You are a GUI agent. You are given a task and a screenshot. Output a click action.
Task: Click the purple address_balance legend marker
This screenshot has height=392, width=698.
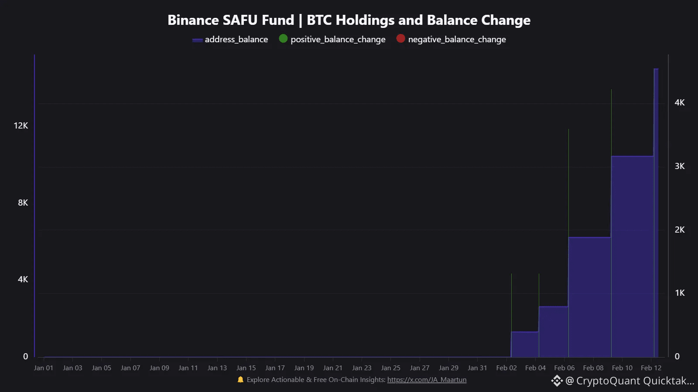coord(197,40)
